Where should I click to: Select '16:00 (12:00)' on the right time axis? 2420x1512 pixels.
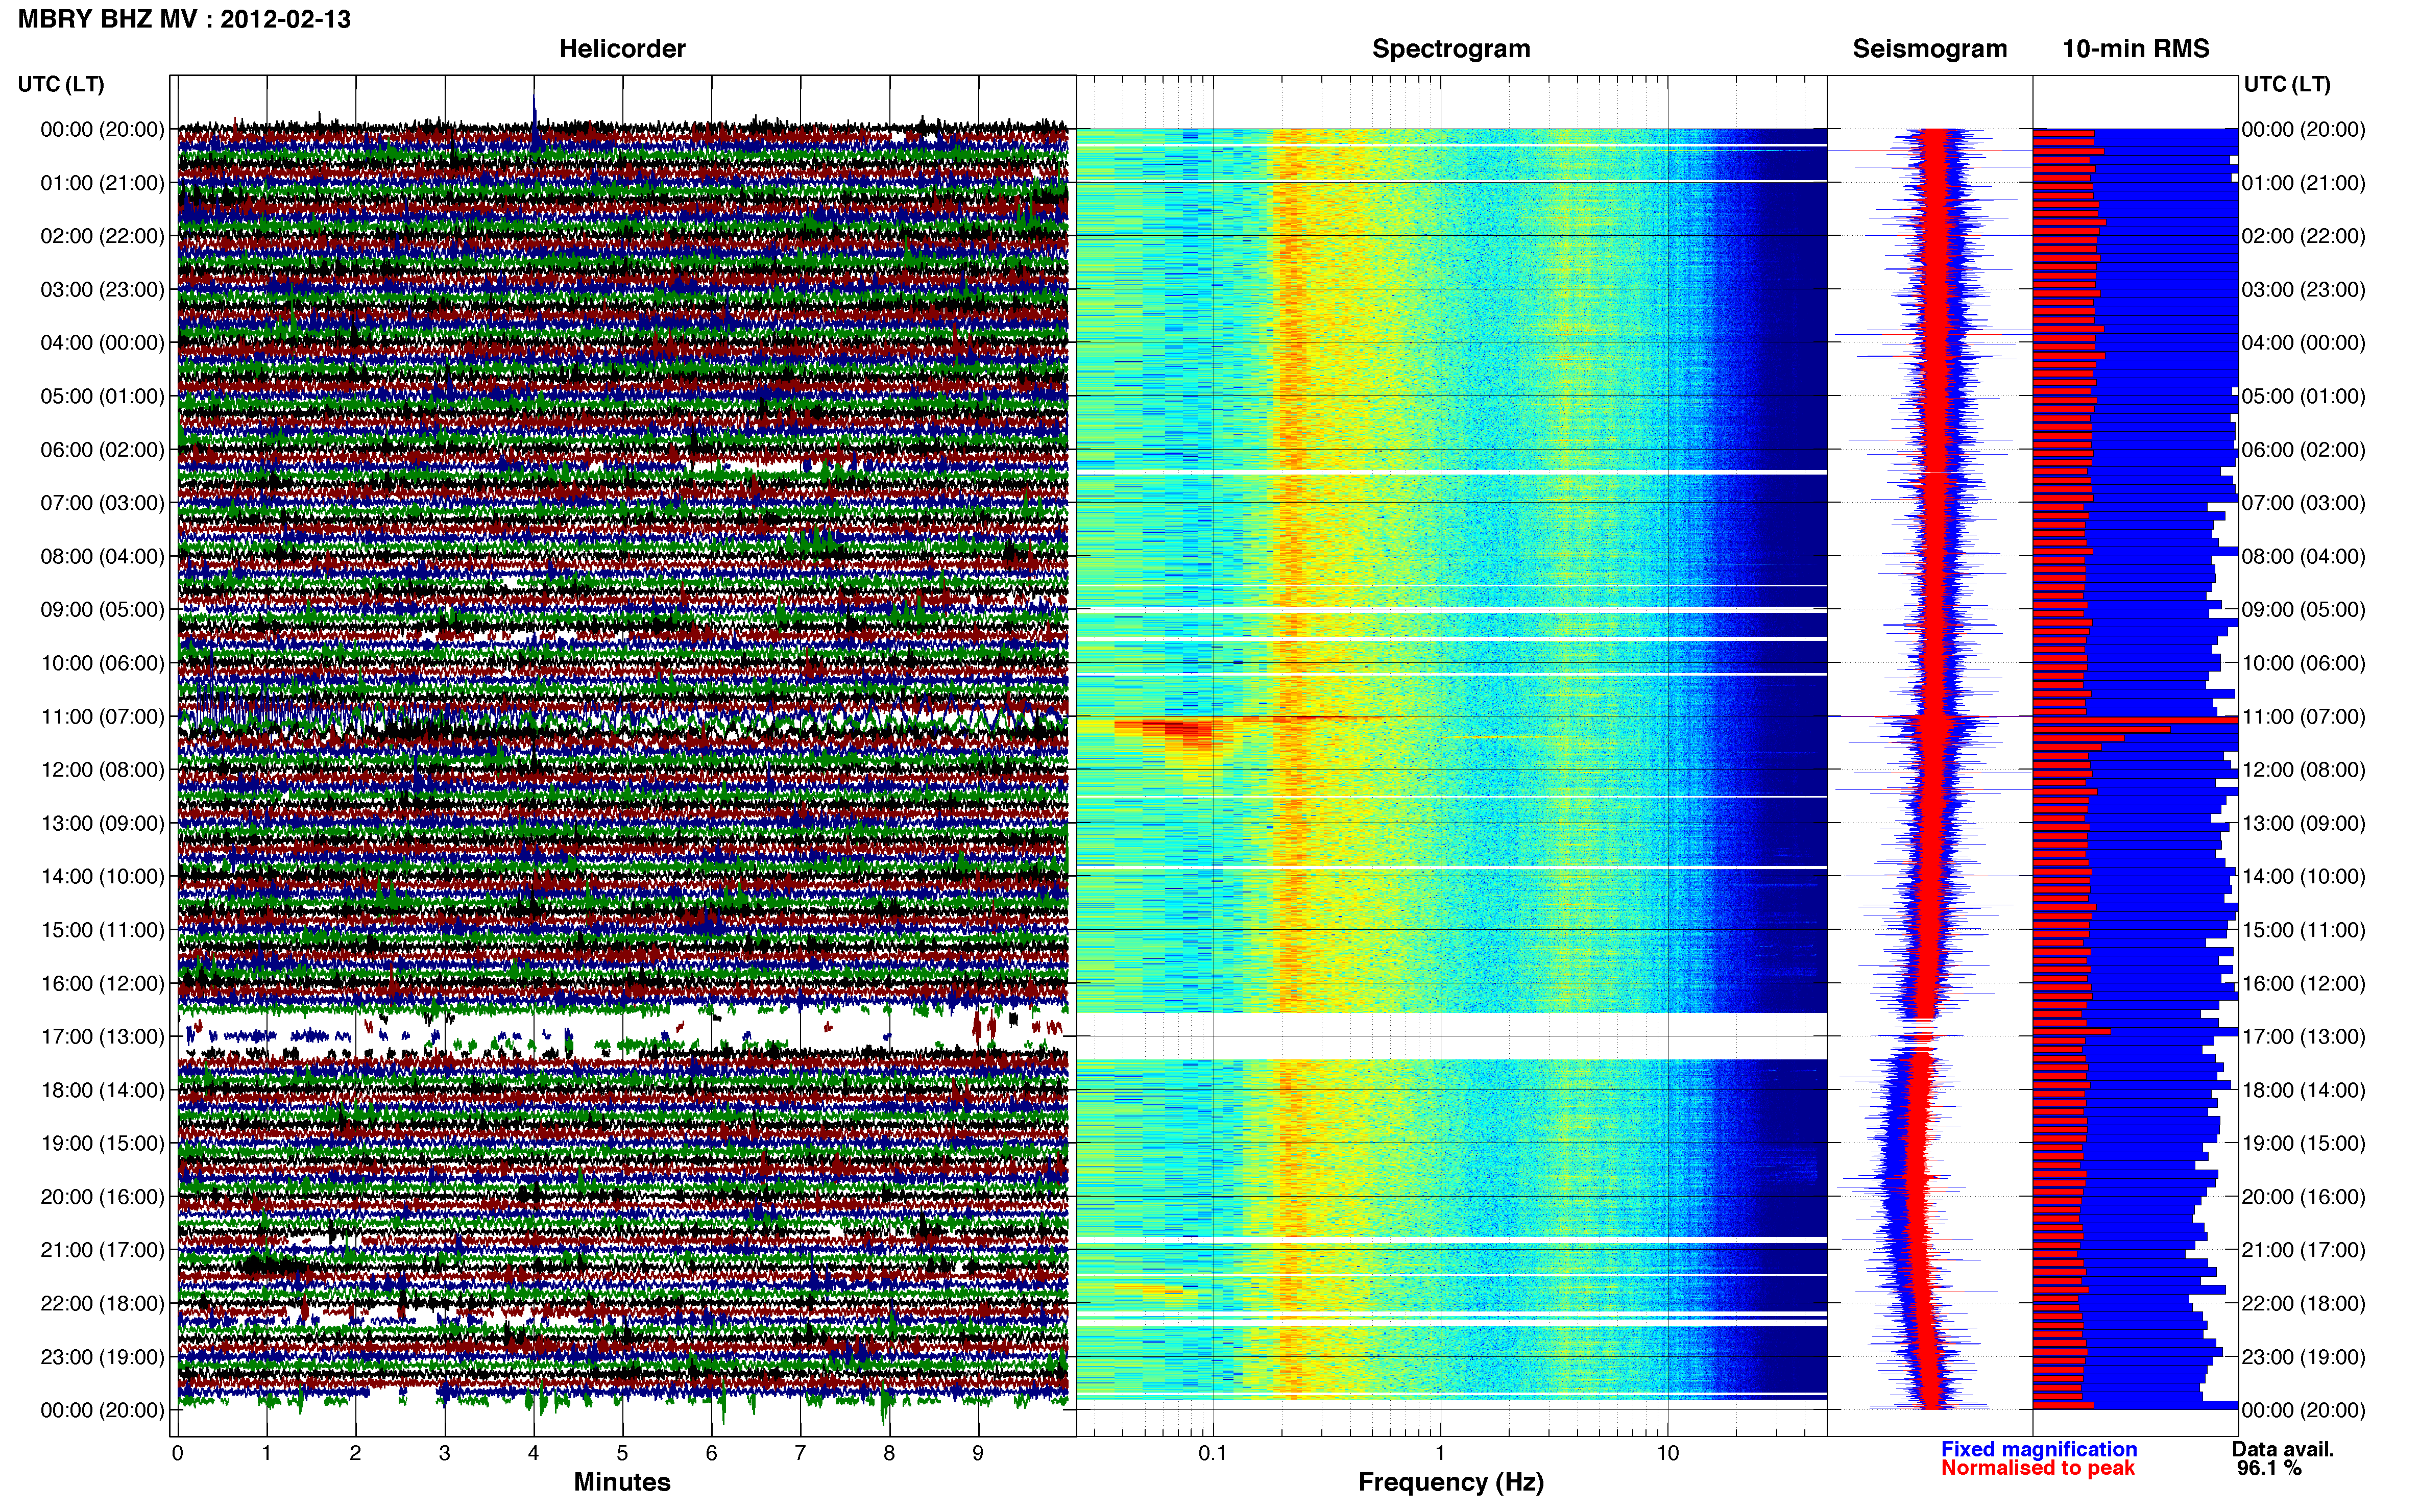(x=2303, y=984)
